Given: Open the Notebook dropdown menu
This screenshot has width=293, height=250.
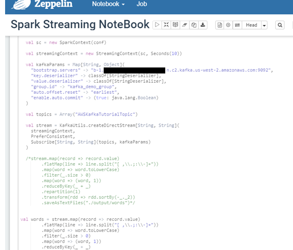Looking at the screenshot, I should point(108,4).
